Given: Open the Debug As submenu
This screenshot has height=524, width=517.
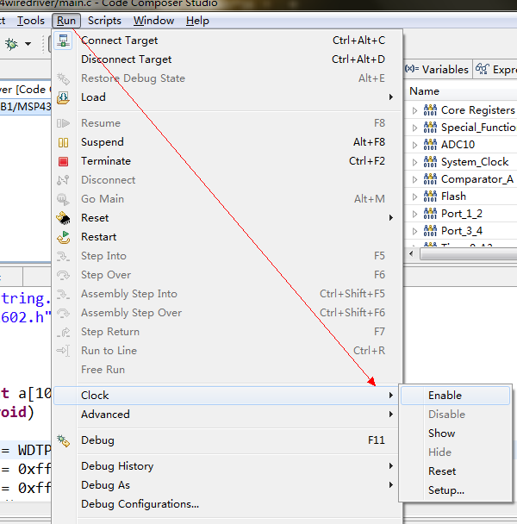Looking at the screenshot, I should click(x=227, y=485).
